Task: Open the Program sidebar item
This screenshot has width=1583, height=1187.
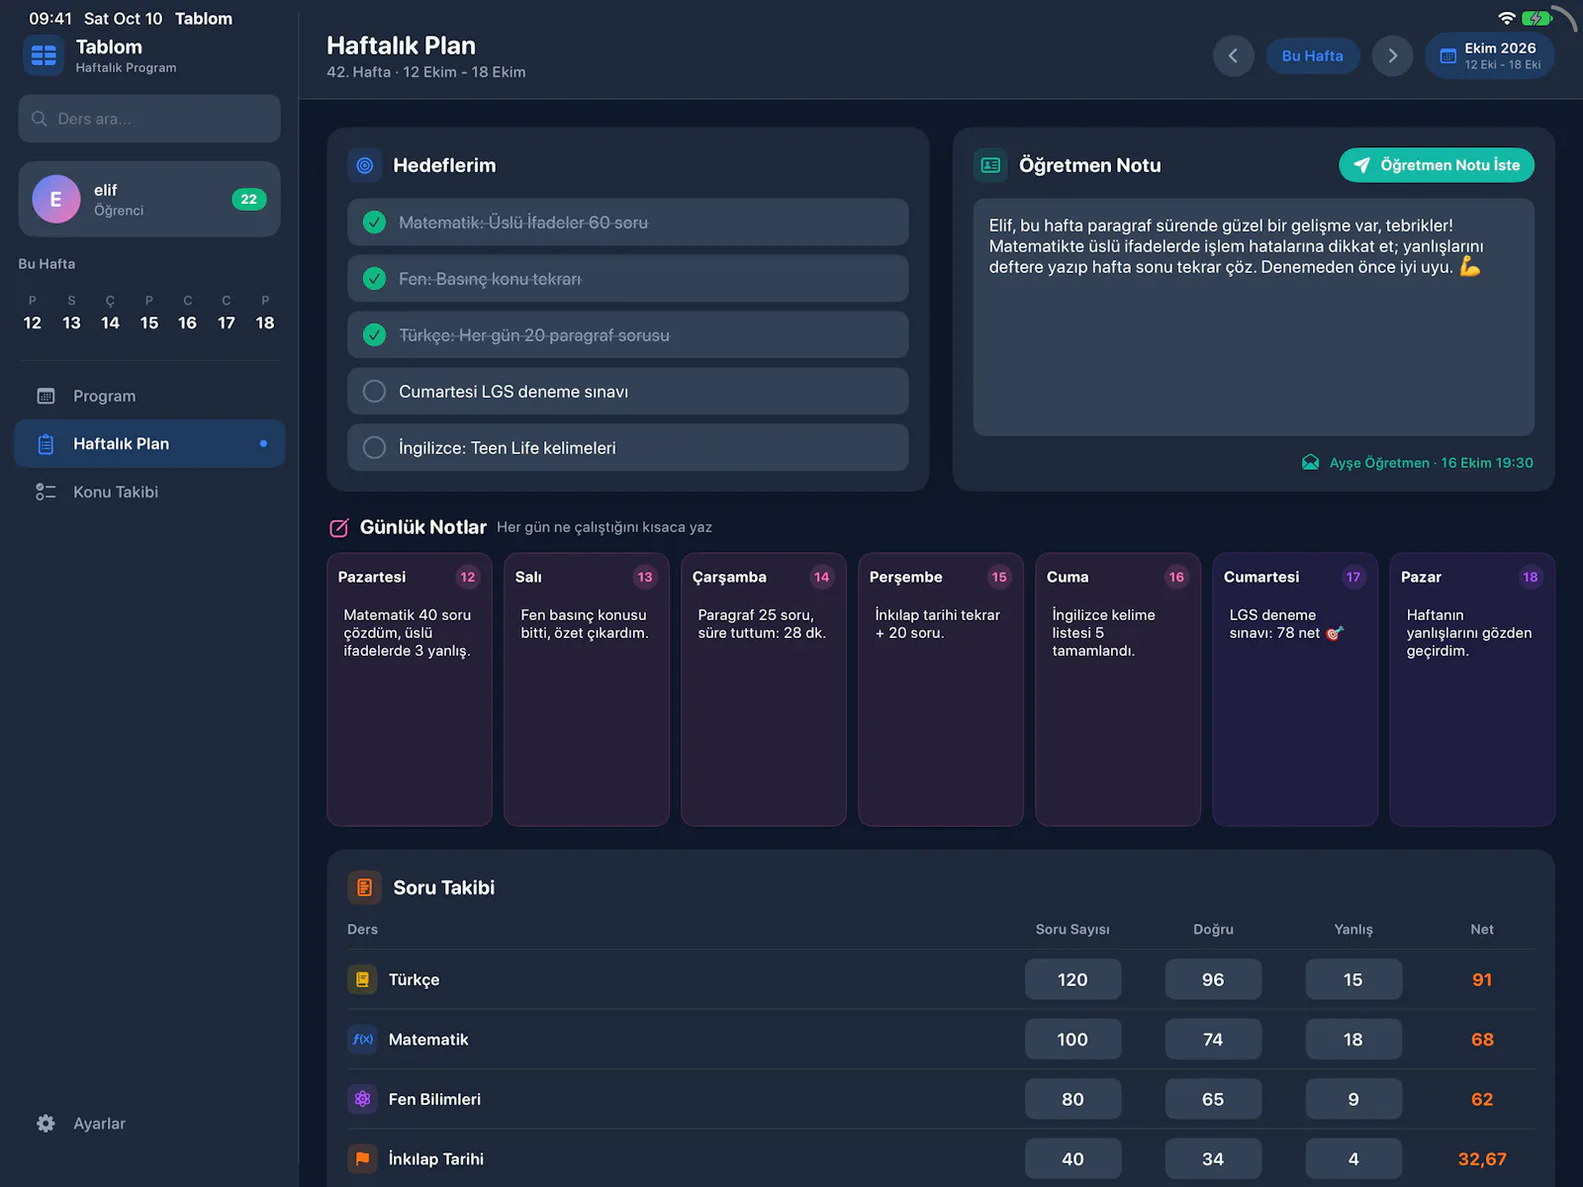Action: (x=149, y=396)
